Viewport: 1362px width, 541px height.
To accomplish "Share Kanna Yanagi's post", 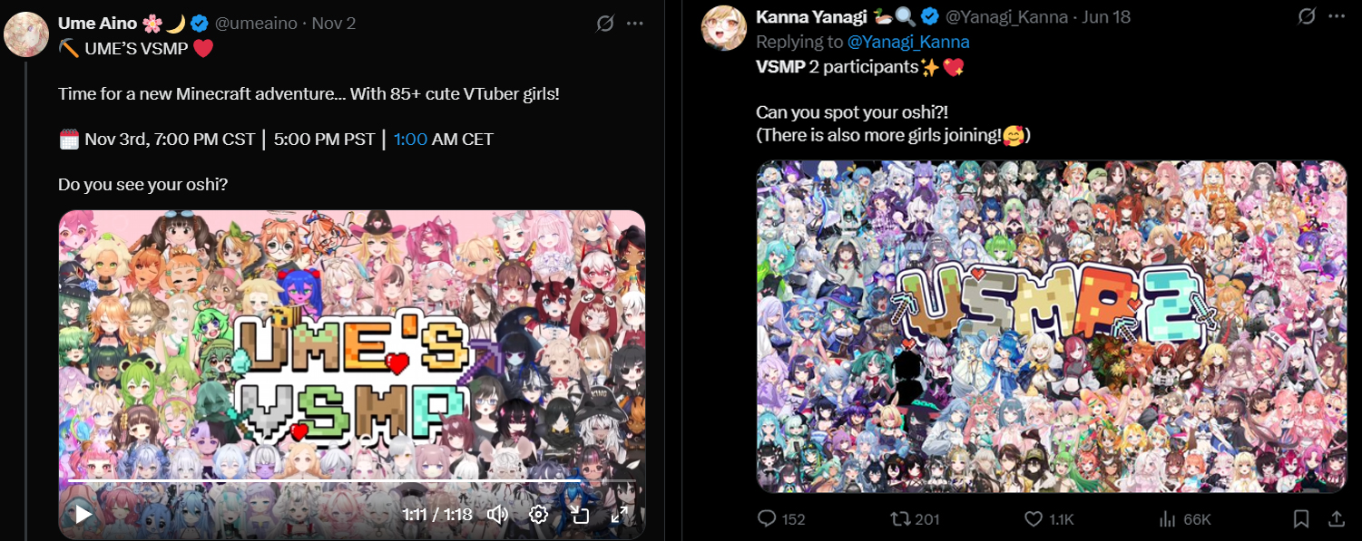I will point(1337,519).
